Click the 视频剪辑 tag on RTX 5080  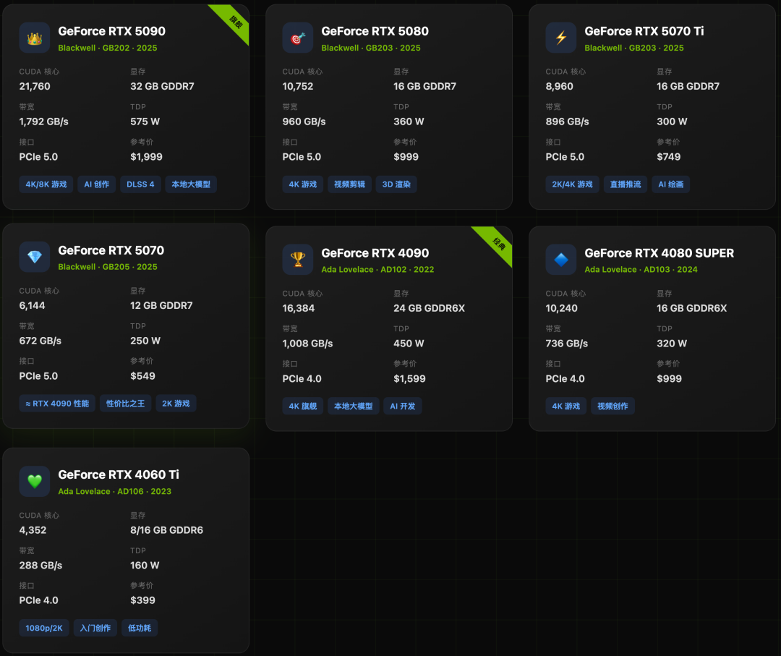pyautogui.click(x=349, y=184)
